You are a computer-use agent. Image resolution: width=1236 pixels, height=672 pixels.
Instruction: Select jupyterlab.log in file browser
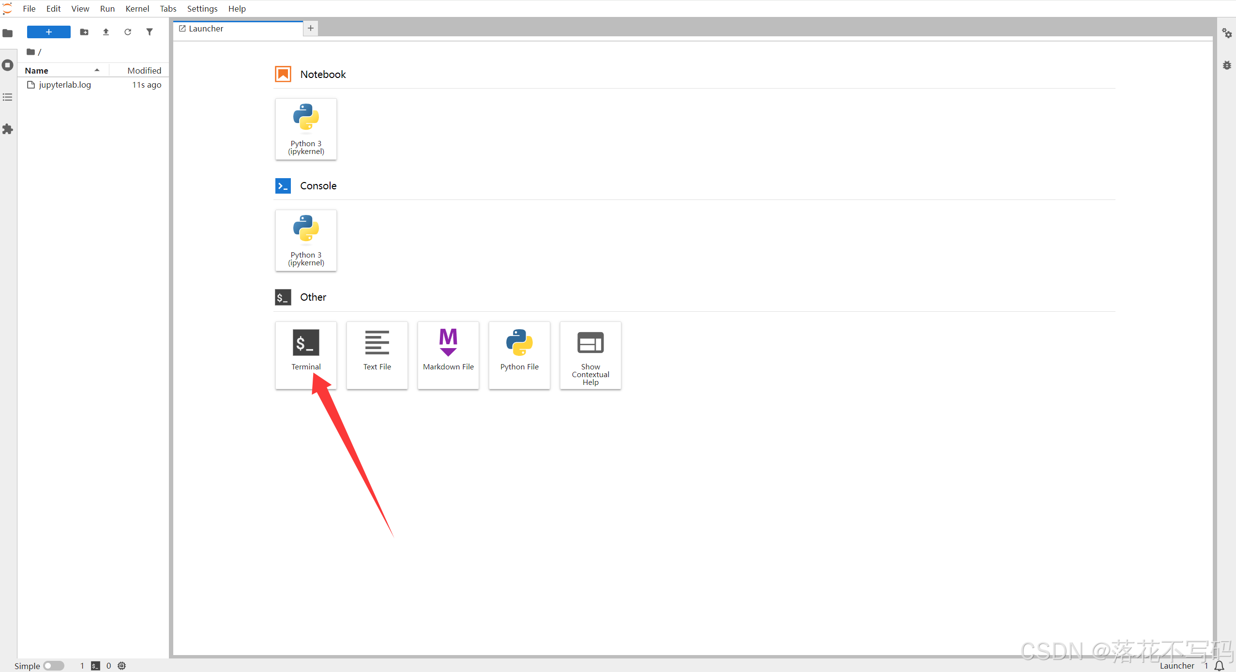(65, 85)
